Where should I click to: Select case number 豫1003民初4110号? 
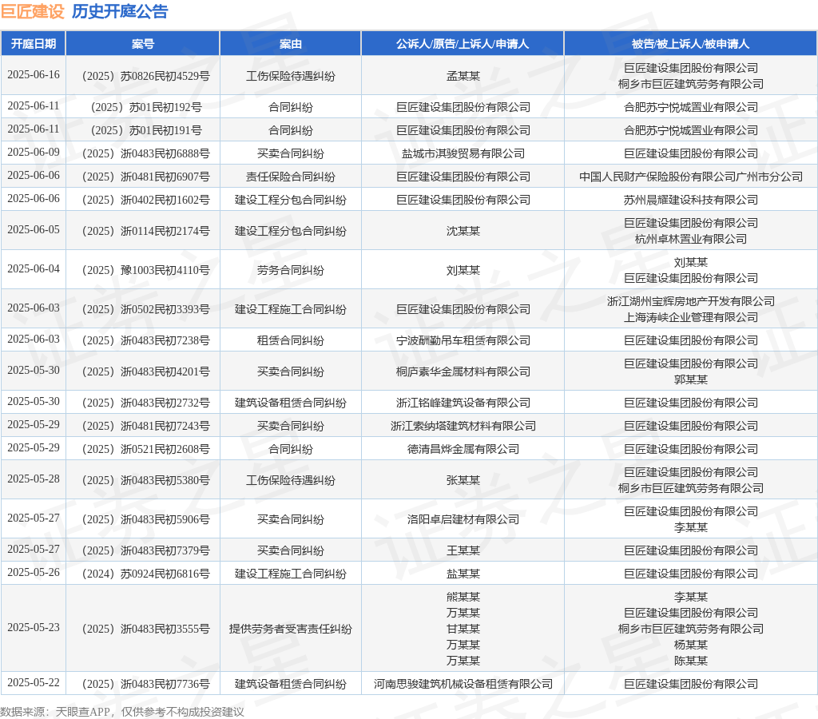(146, 270)
